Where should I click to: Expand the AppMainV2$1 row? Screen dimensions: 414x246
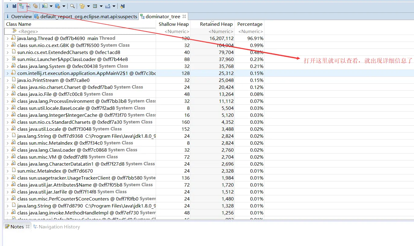tap(8, 73)
